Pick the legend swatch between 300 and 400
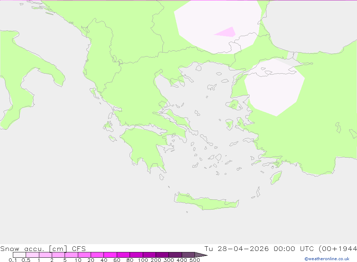This screenshot has width=357, height=262. click(x=175, y=255)
